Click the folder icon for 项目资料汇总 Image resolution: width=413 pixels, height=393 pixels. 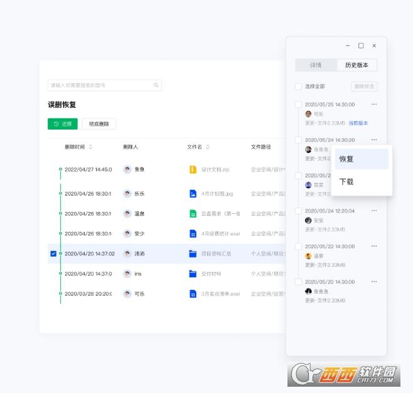point(193,253)
